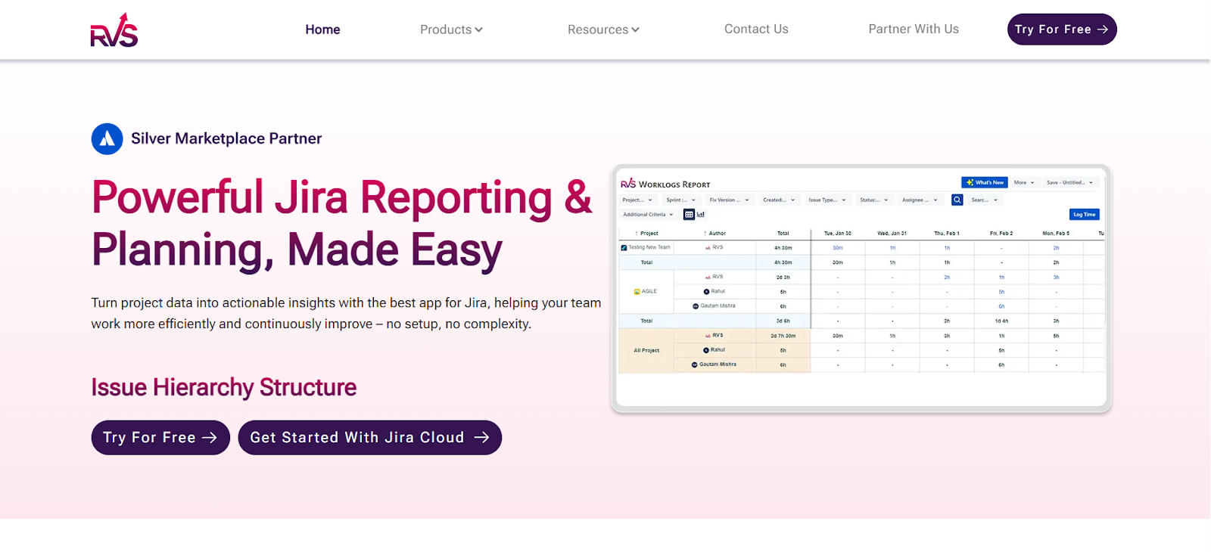
Task: Open the Status filter dropdown
Action: pos(874,200)
